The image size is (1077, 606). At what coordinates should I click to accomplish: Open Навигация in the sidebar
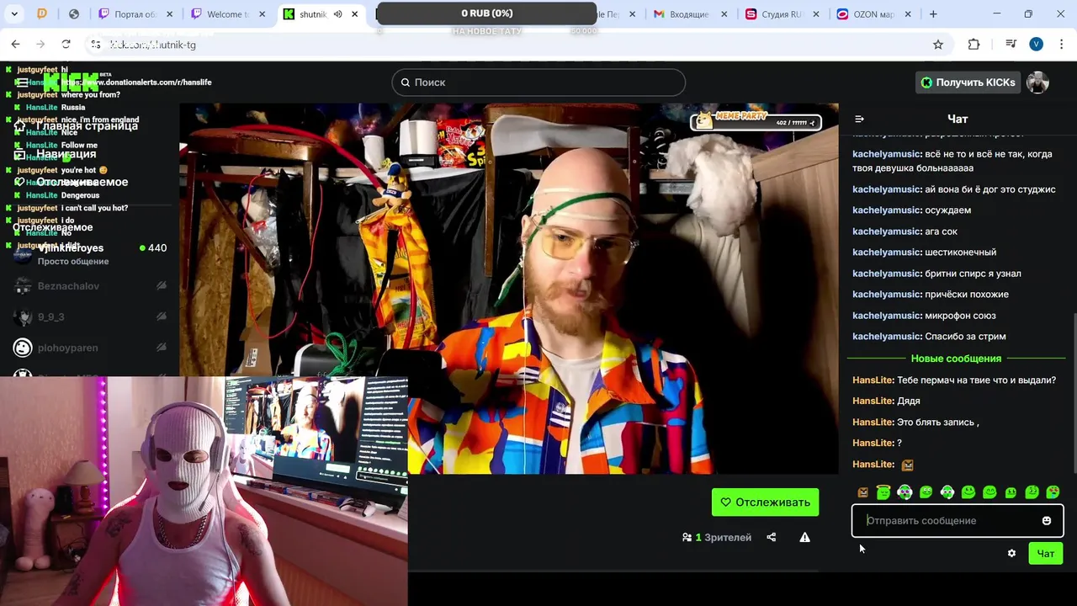click(56, 154)
